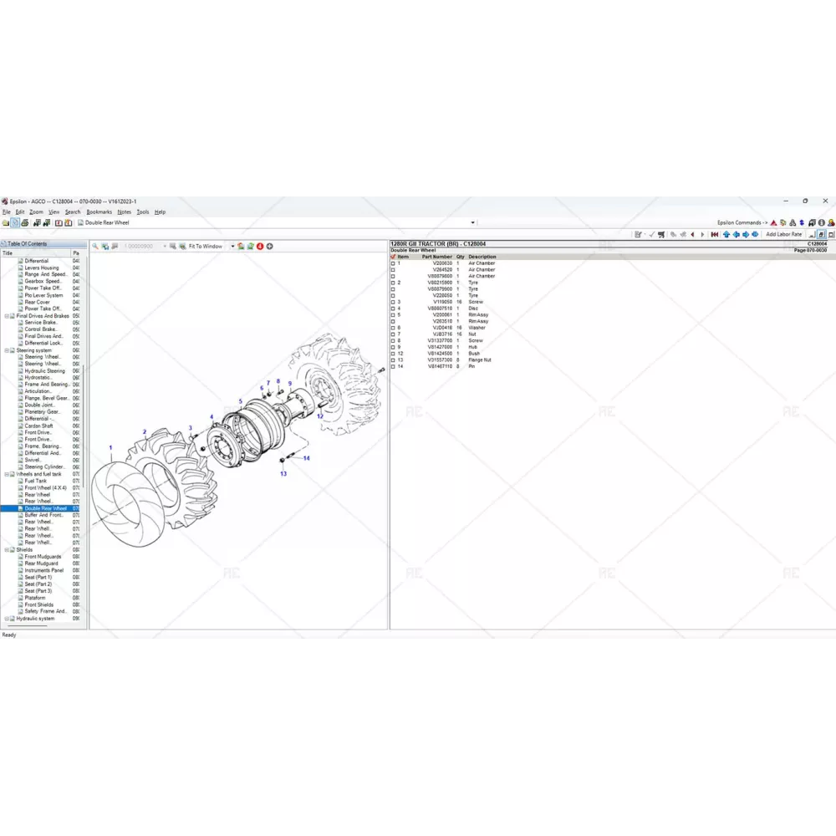
Task: Click the shopping cart icon in parts toolbar
Action: click(x=661, y=235)
